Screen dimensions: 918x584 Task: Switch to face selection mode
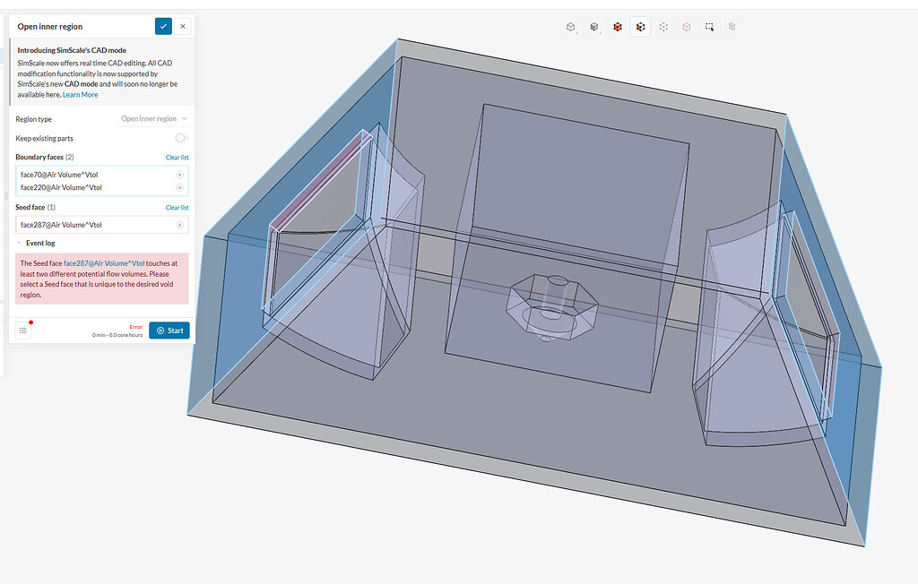click(640, 27)
